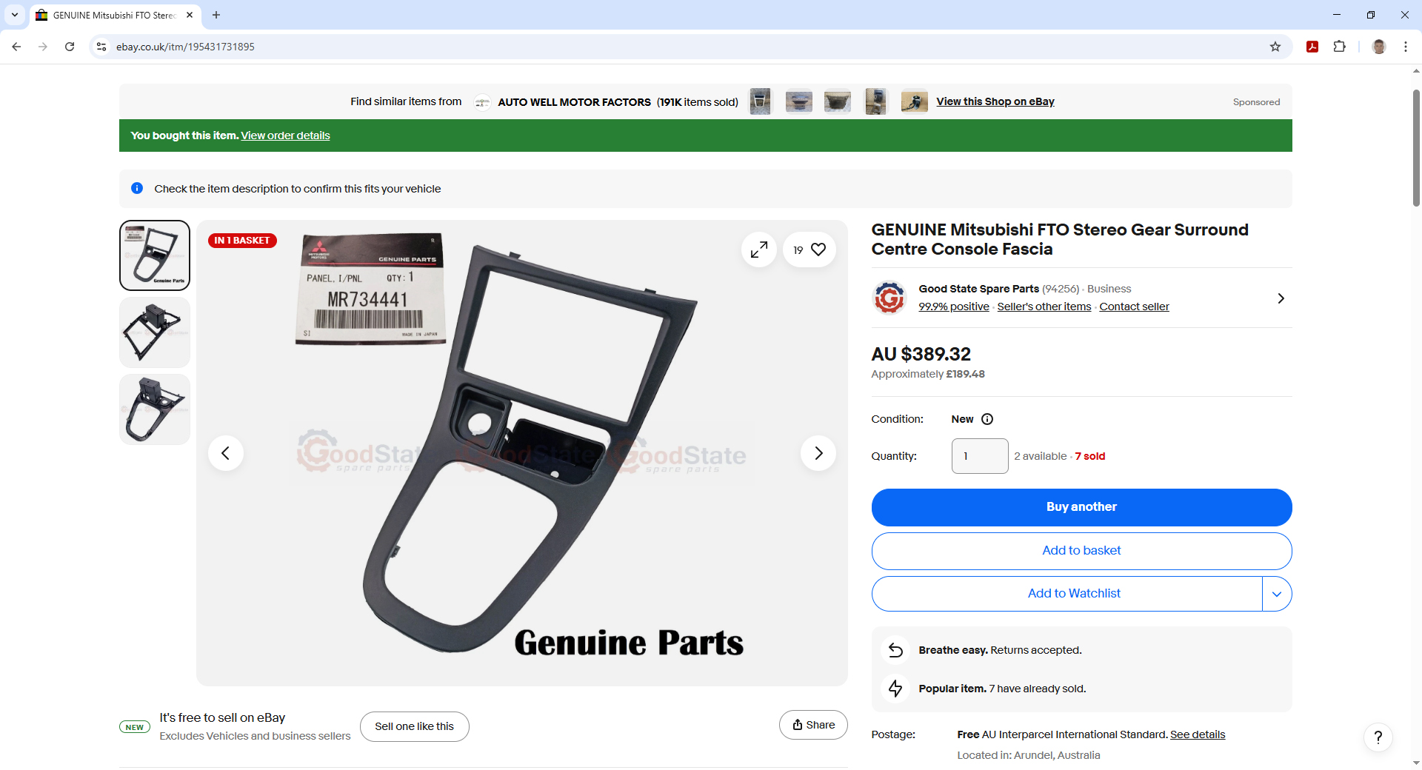Click the Good State Spare Parts logo
This screenshot has width=1422, height=770.
pos(889,298)
